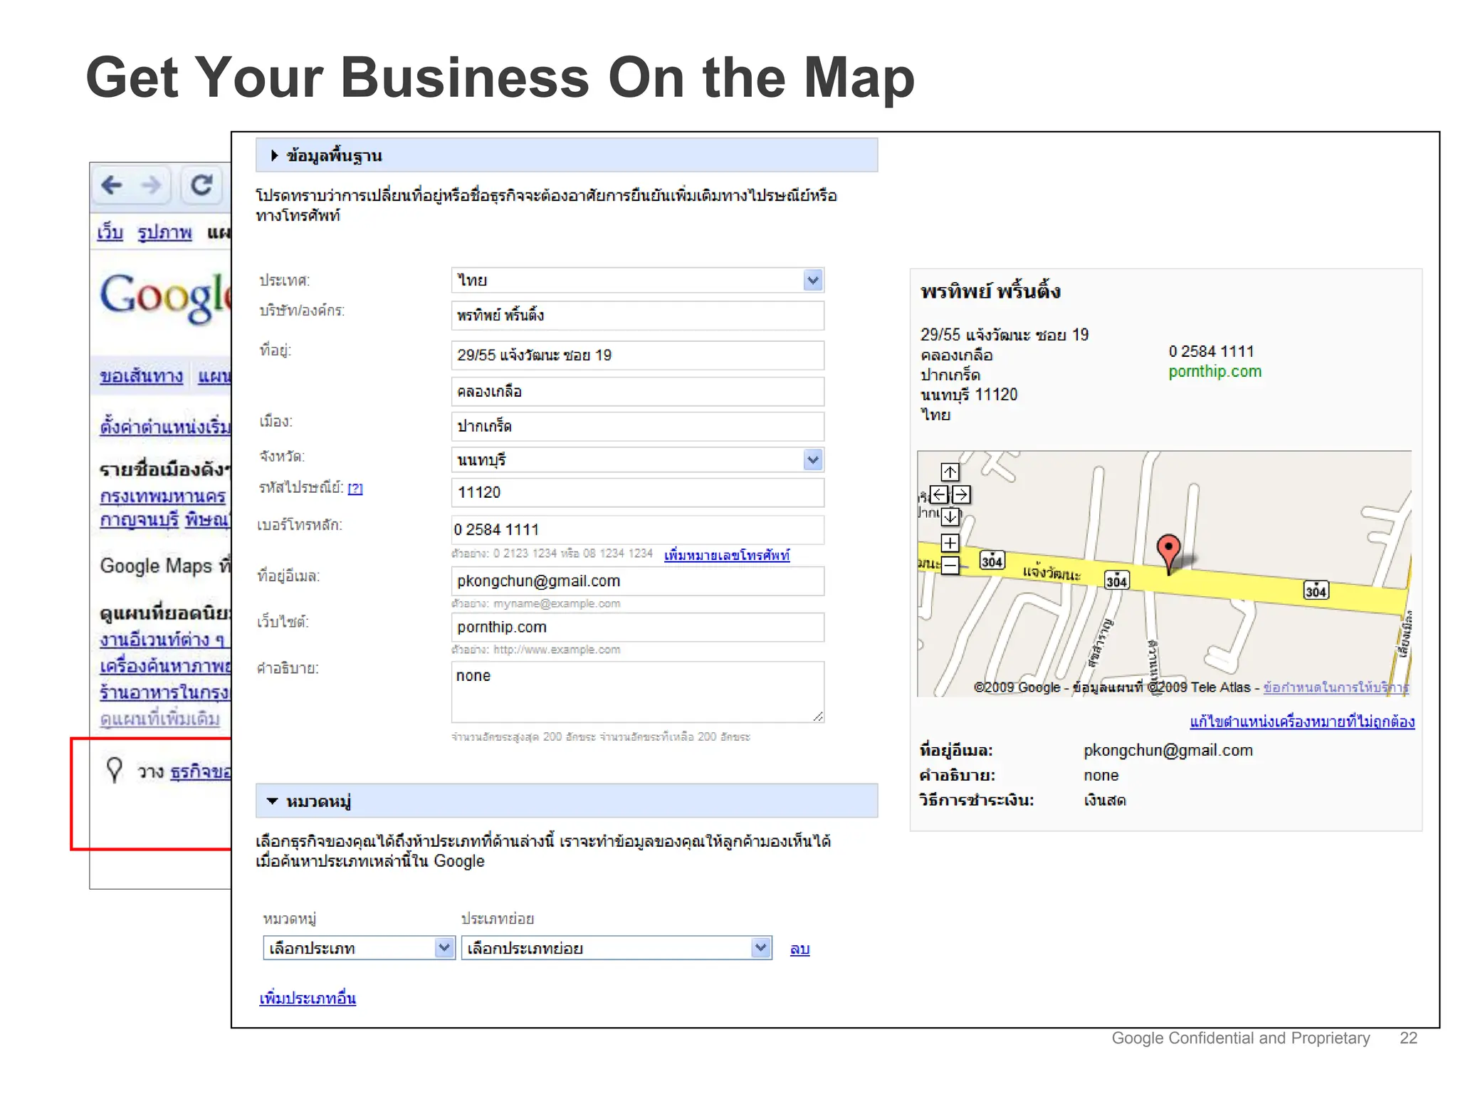Collapse the ข้อมูลพื้นฐาน section header

coord(567,155)
